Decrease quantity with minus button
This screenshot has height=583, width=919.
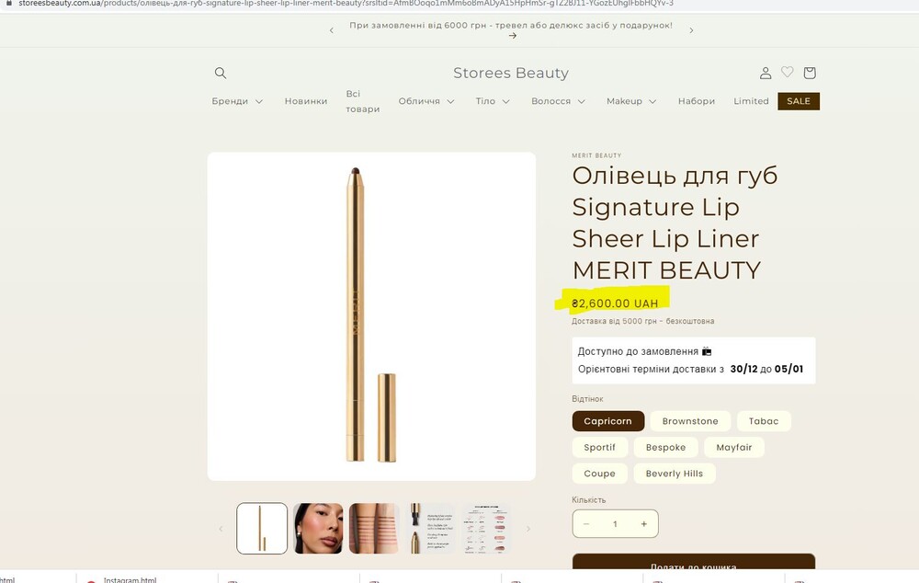tap(585, 524)
